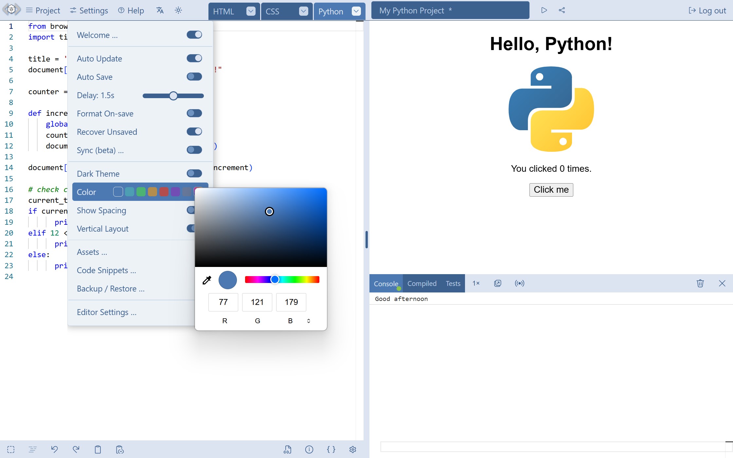Expand the HTML editor dropdown arrow
The height and width of the screenshot is (458, 733).
(x=251, y=11)
